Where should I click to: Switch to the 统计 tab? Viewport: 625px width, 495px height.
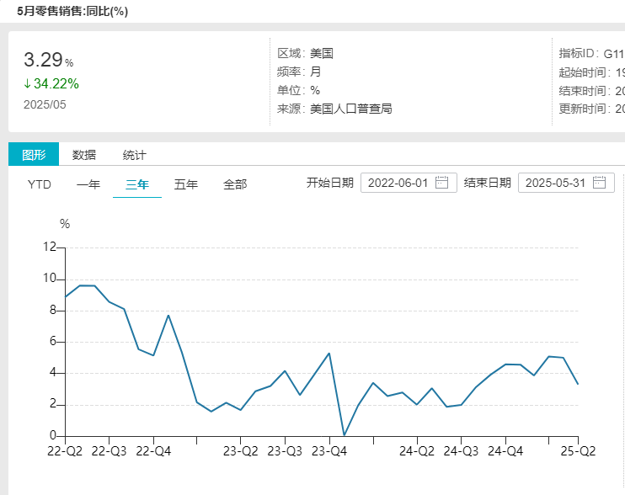(x=135, y=155)
